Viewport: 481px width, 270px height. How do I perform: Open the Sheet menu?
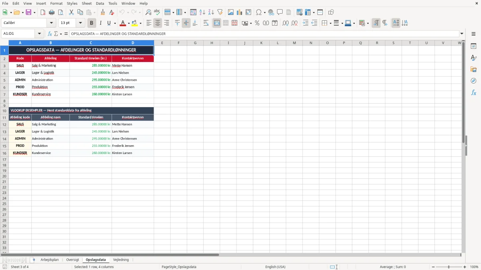pyautogui.click(x=87, y=3)
